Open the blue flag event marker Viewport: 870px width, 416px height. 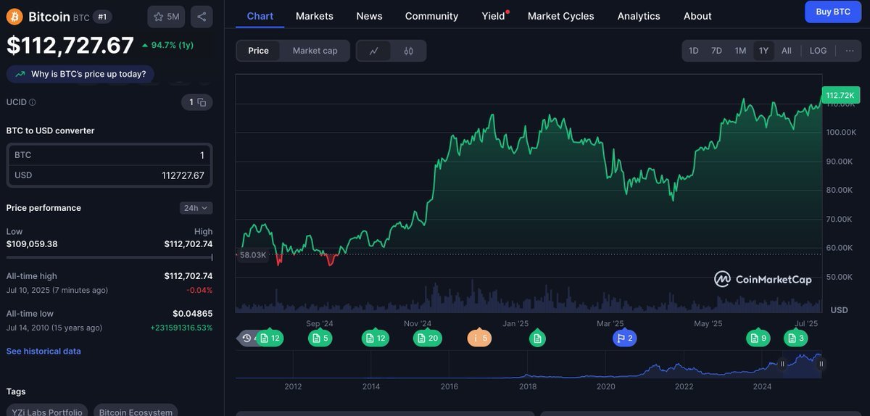(623, 338)
